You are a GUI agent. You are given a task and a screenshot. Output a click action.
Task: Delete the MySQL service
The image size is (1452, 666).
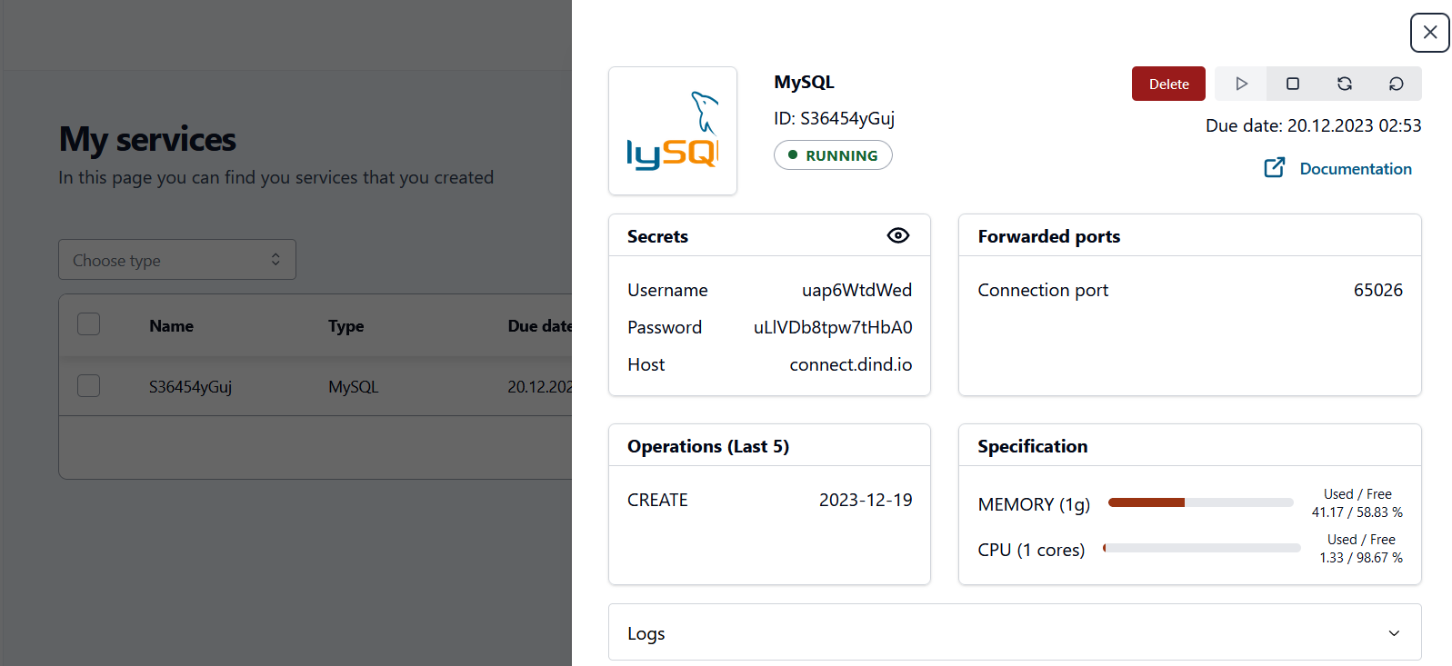click(x=1168, y=84)
